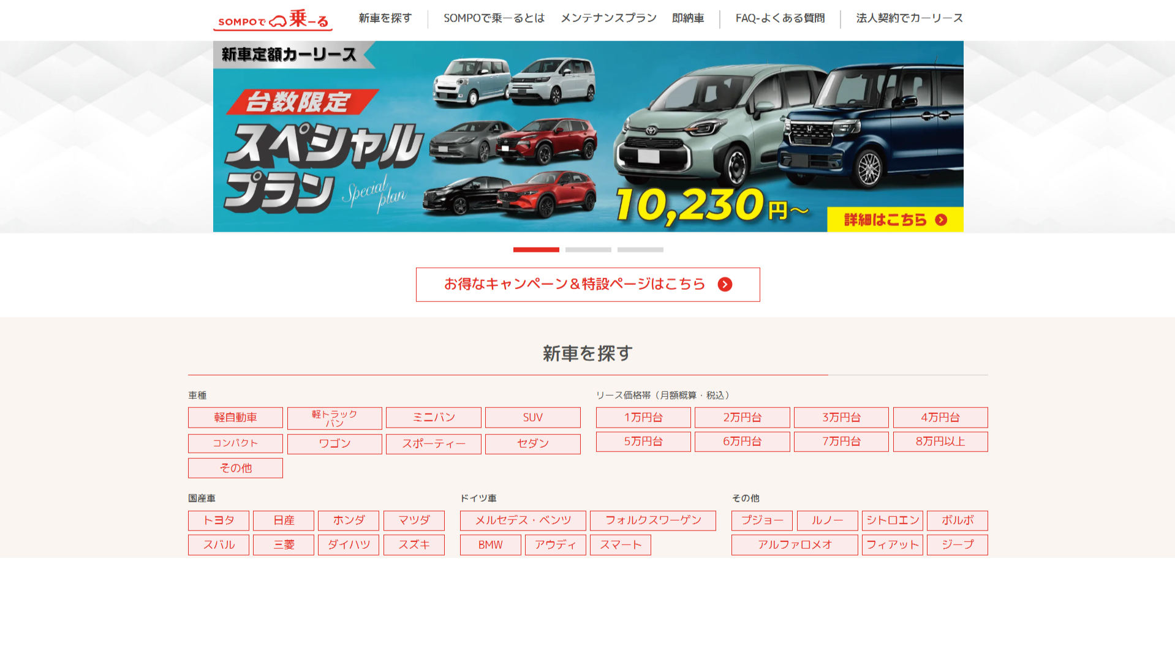This screenshot has width=1175, height=648.
Task: Choose the 1万円台 lease price range
Action: point(643,418)
